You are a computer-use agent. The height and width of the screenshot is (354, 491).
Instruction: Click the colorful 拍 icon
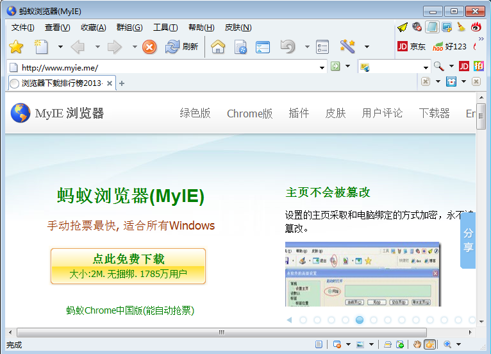[x=478, y=66]
